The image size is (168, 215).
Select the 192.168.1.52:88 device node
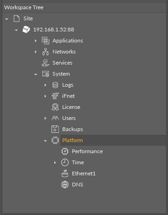point(53,30)
